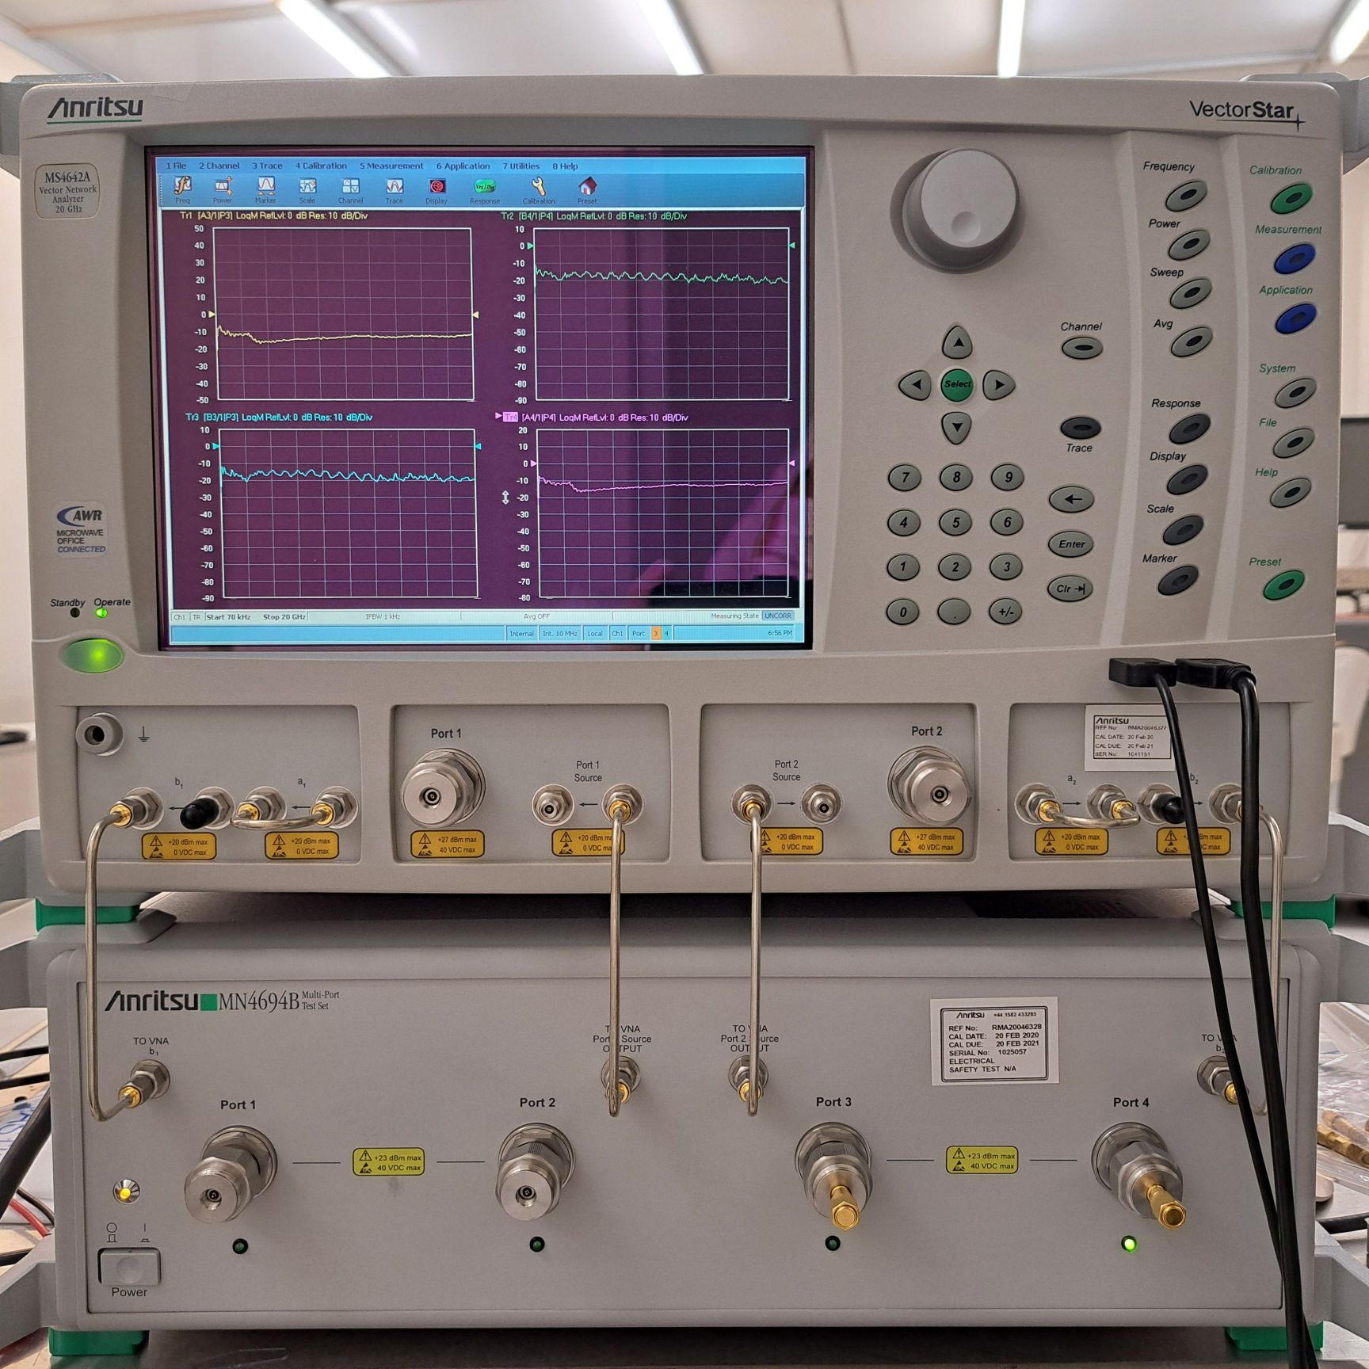Click the Channel toolbar icon
1369x1369 pixels.
(350, 189)
